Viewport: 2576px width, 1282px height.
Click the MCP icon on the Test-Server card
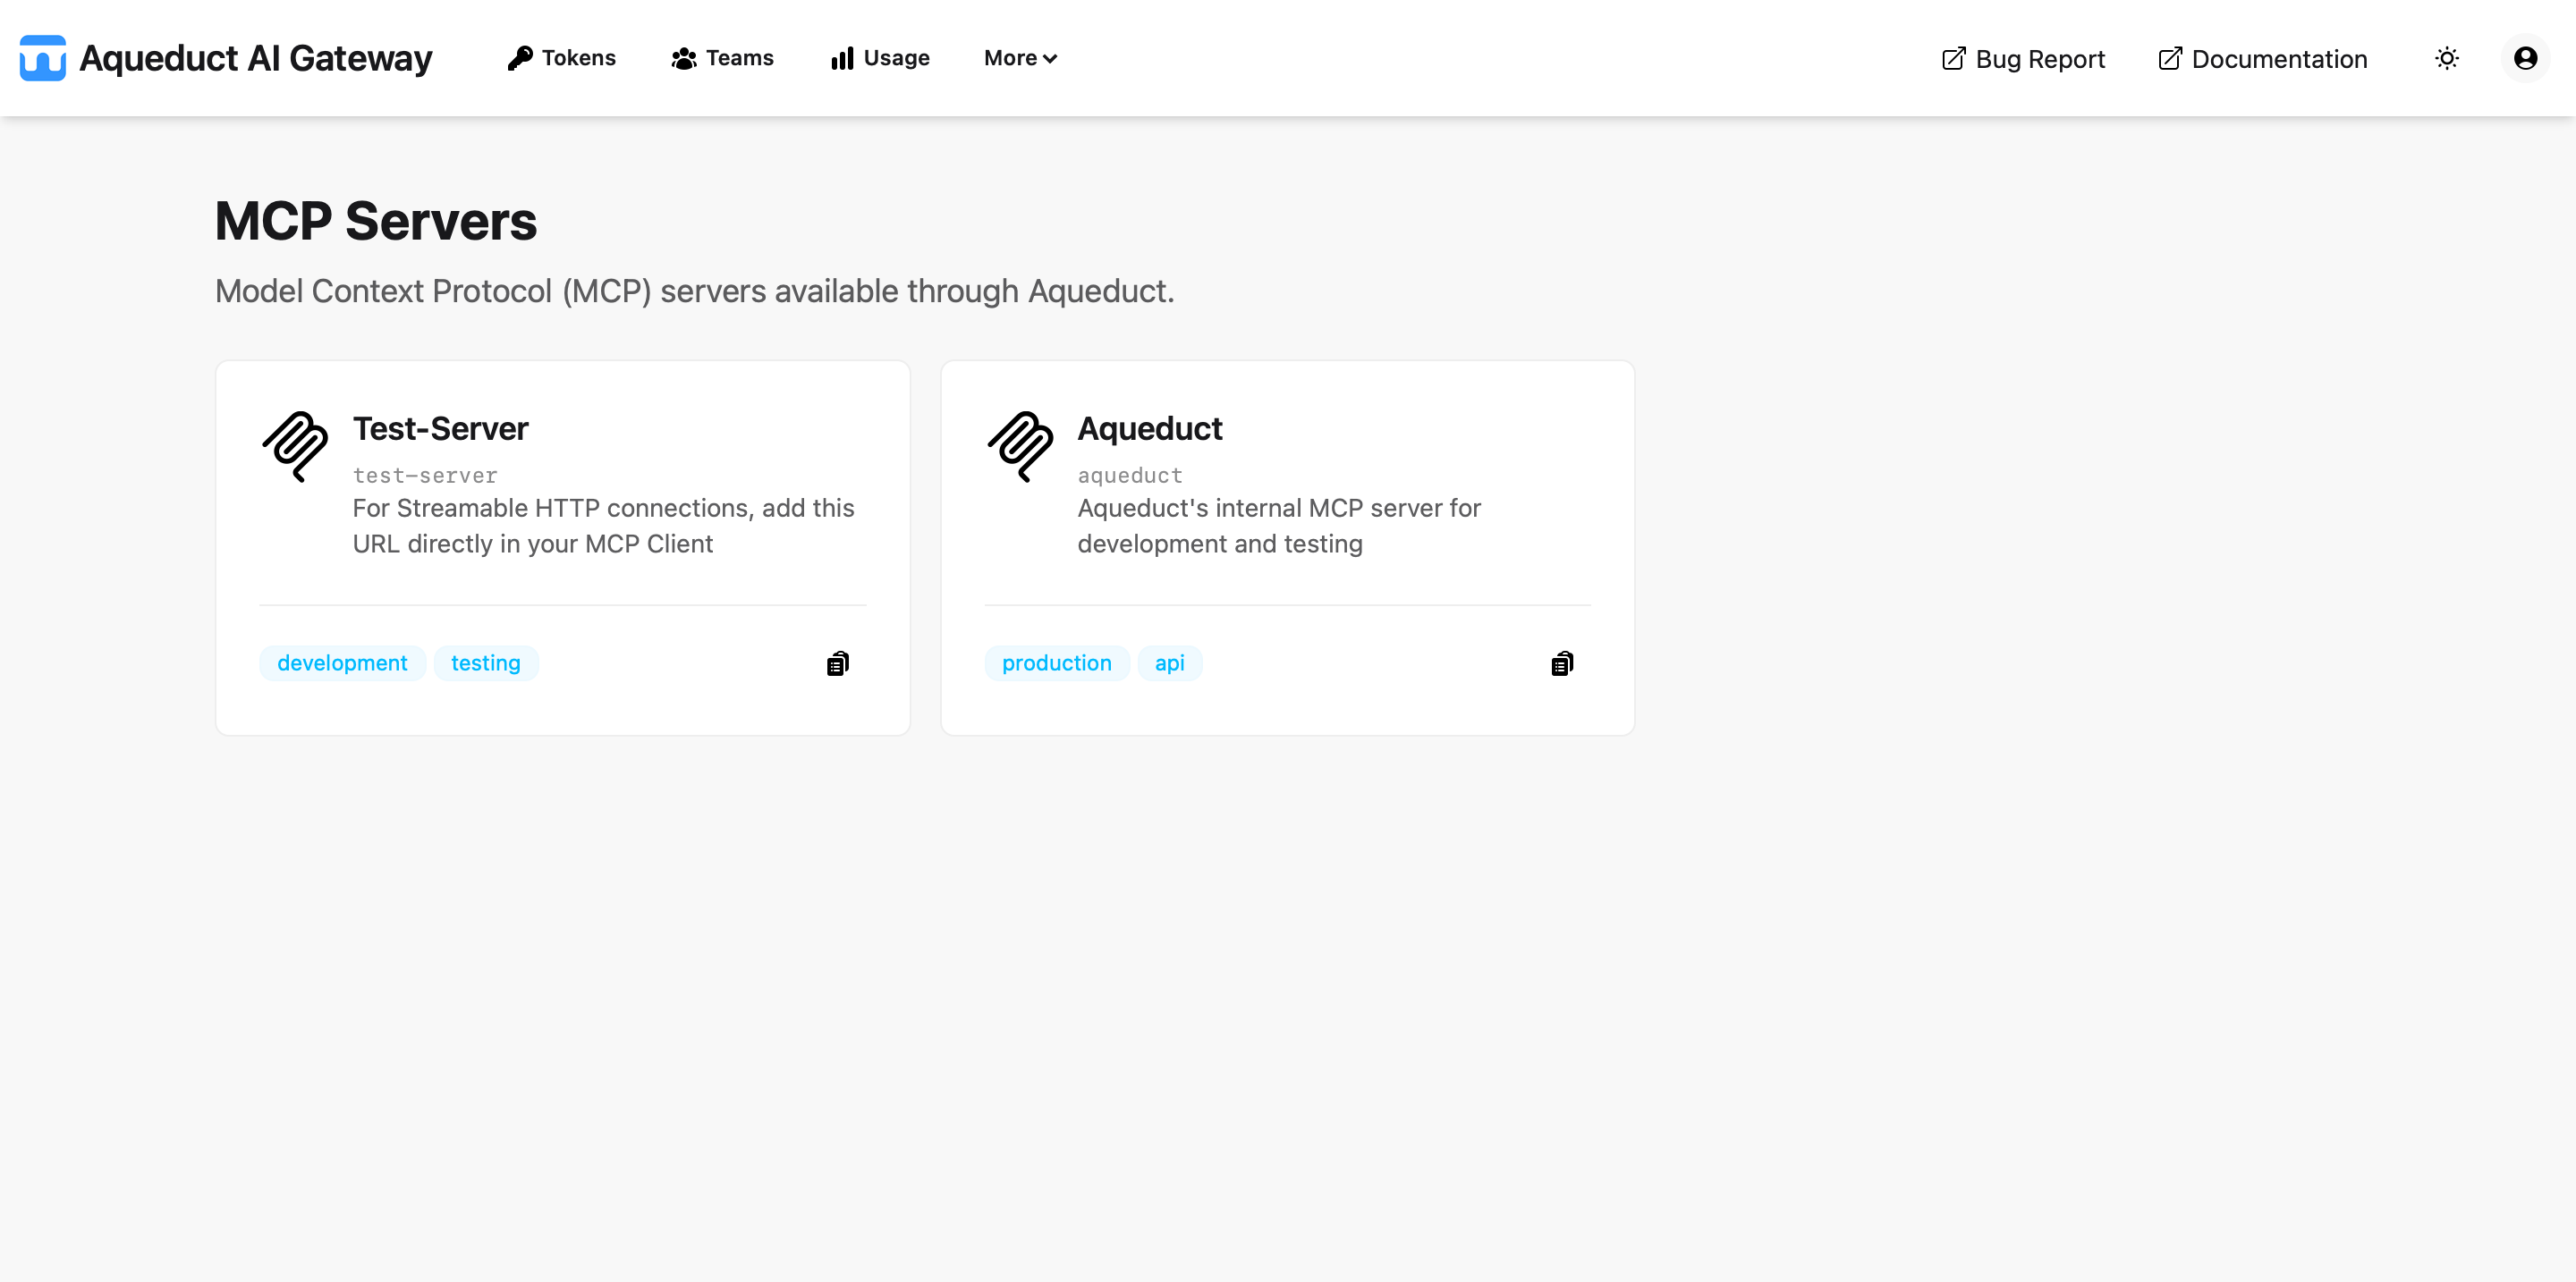click(295, 447)
